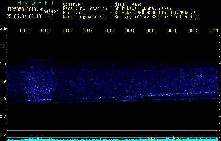Click the 0.7 frequency axis label
Viewport: 221px width, 141px height.
pyautogui.click(x=3, y=117)
